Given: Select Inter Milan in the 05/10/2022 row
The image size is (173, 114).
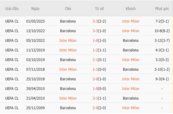Looking at the screenshot, I should pyautogui.click(x=68, y=41).
